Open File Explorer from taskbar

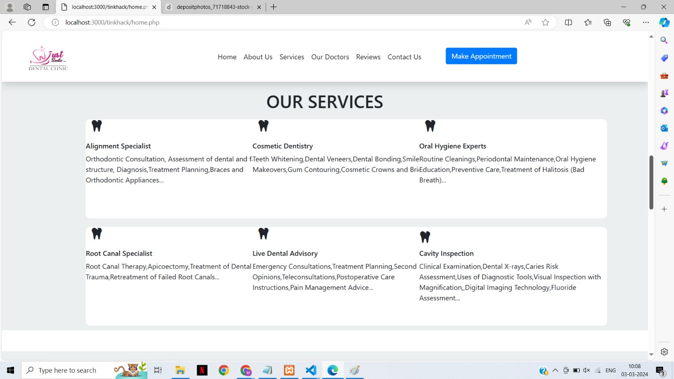click(x=180, y=370)
